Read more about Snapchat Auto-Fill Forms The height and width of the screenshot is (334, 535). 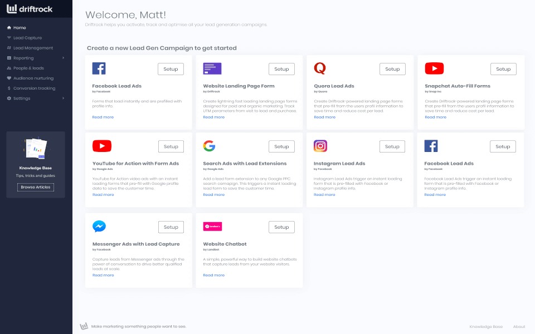(x=436, y=117)
